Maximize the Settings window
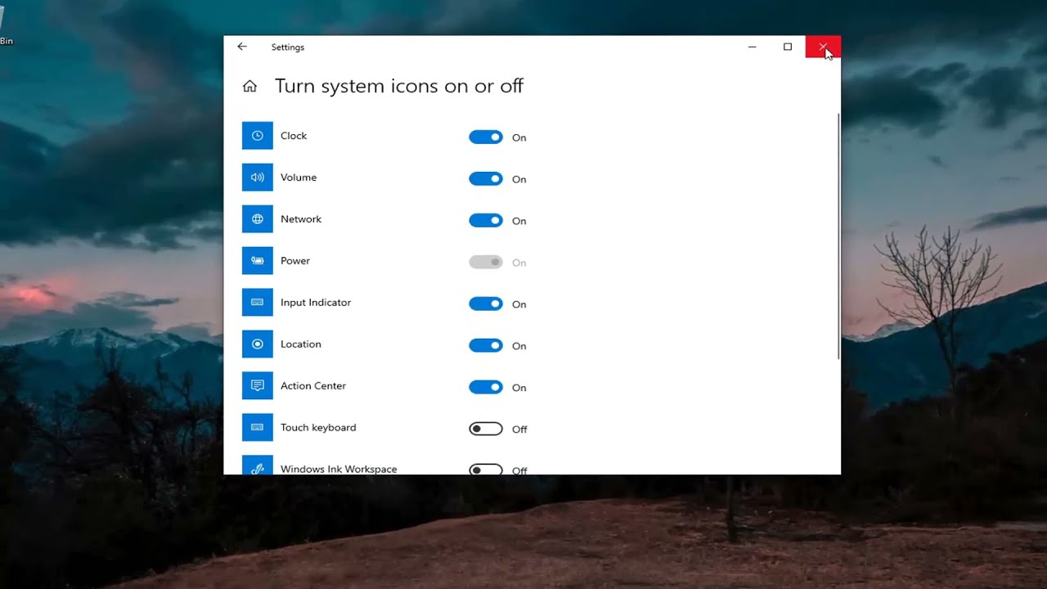Image resolution: width=1047 pixels, height=589 pixels. click(x=788, y=47)
